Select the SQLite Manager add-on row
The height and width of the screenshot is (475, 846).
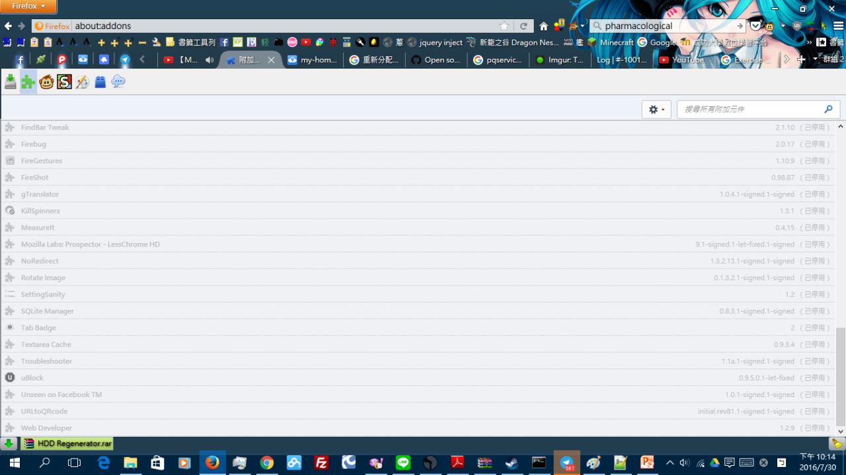[x=418, y=311]
